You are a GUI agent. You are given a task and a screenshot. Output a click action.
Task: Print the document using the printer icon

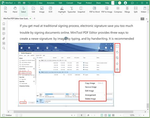tap(24, 3)
